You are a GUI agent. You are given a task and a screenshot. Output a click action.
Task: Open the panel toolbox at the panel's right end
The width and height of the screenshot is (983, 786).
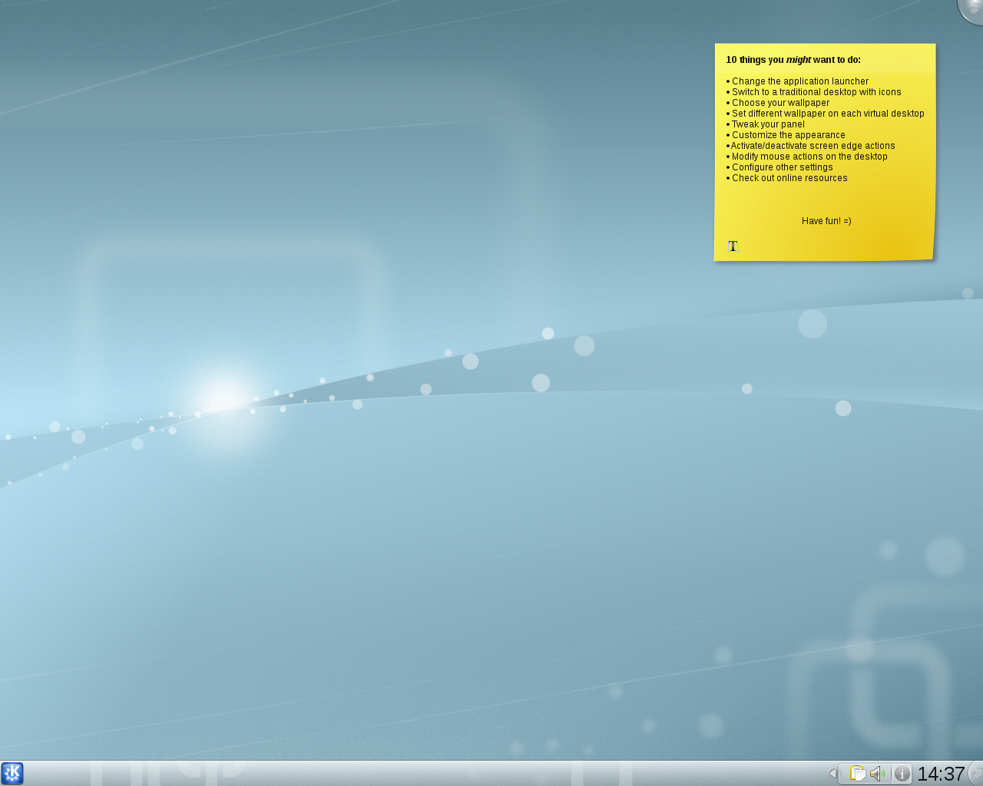[977, 774]
